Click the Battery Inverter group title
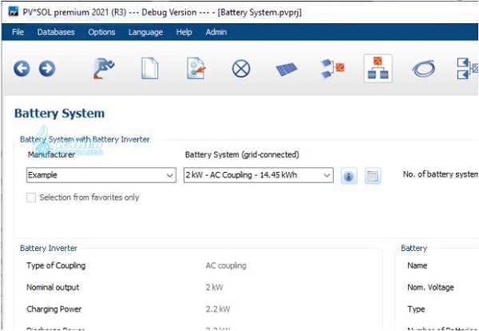The width and height of the screenshot is (479, 331). point(49,248)
